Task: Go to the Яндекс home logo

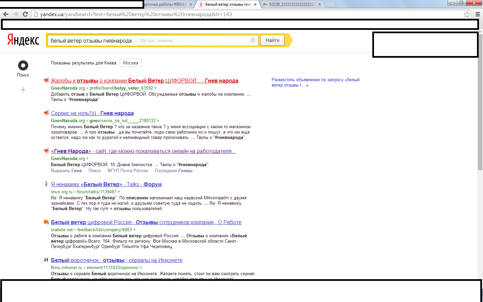Action: tap(23, 40)
